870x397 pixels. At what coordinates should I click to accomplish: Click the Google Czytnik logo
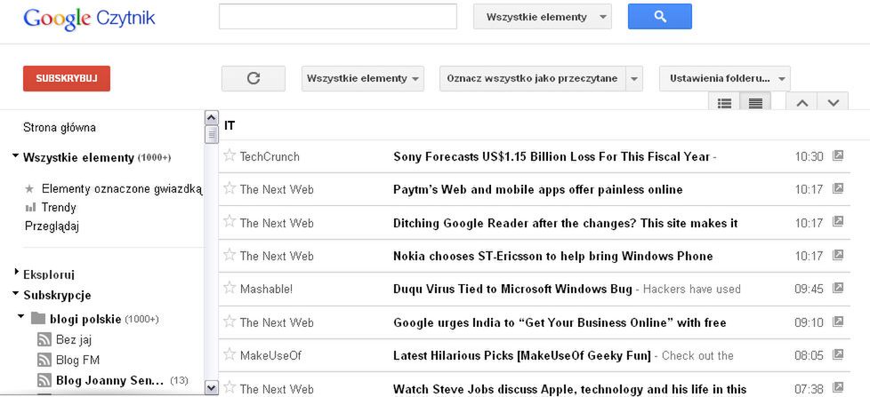[89, 19]
